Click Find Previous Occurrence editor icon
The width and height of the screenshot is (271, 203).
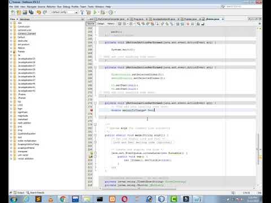(143, 24)
